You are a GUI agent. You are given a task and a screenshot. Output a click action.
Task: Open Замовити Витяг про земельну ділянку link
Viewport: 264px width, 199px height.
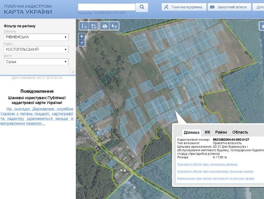(207, 164)
